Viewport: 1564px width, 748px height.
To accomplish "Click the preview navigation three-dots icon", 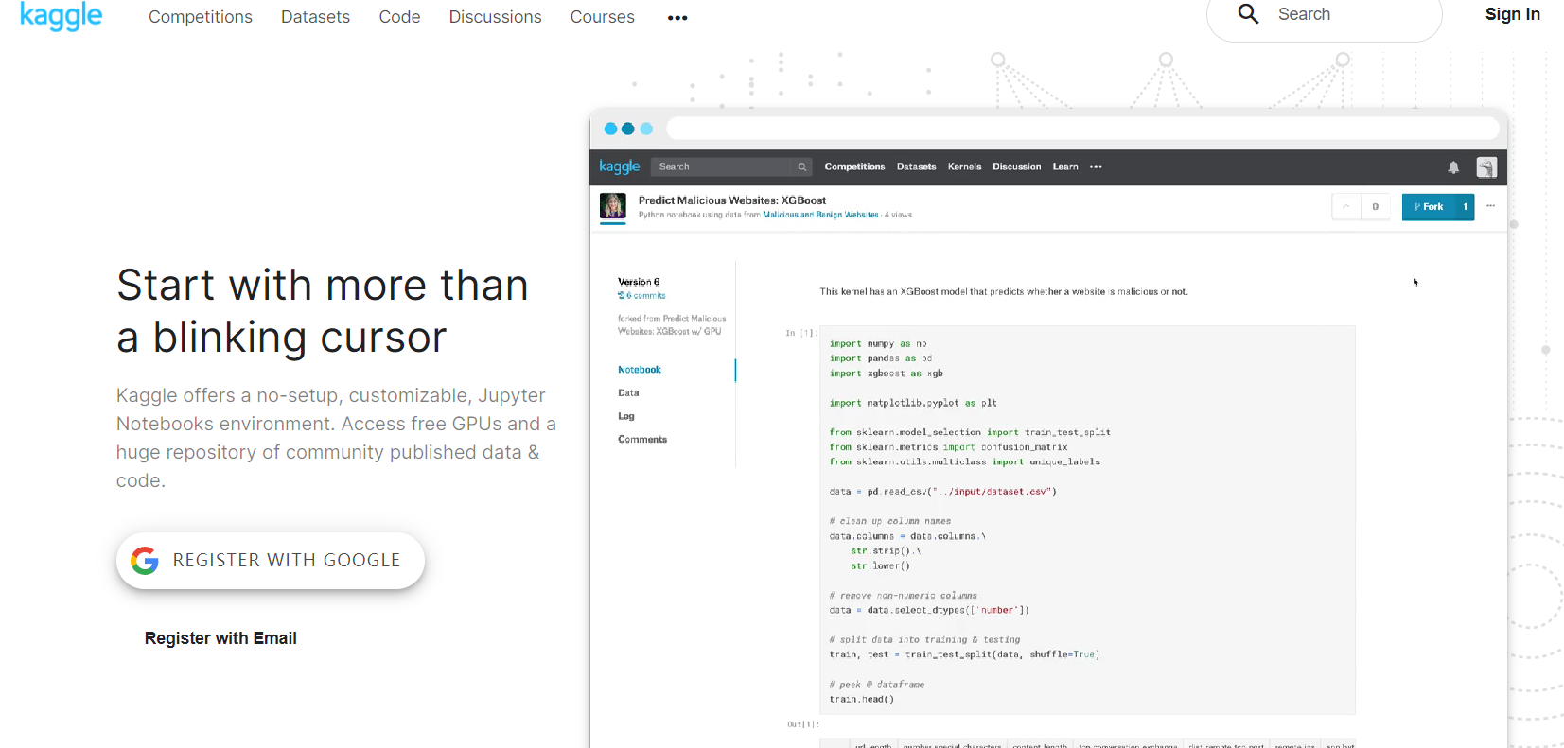I will pos(1096,167).
